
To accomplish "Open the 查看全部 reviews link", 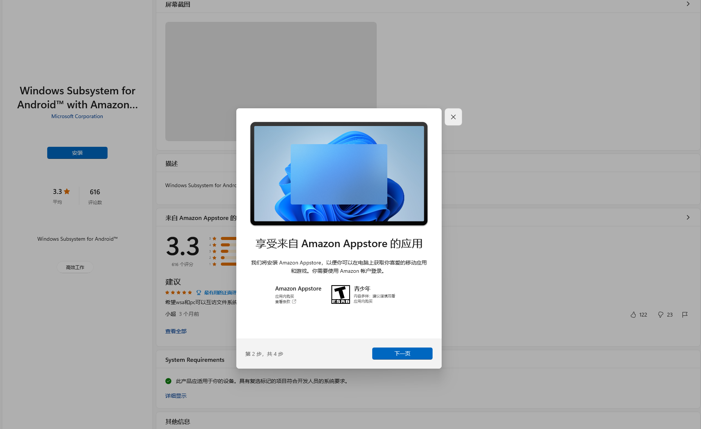I will tap(176, 331).
